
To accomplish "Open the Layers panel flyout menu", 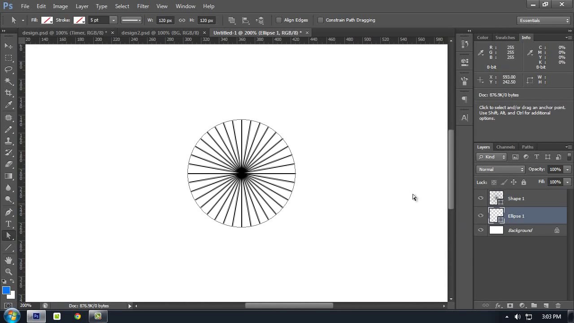I will click(x=568, y=147).
